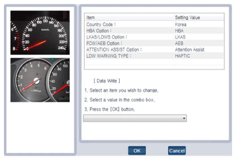Viewport: 236px width, 160px height.
Task: Click the Setting Value column header
Action: pyautogui.click(x=199, y=18)
